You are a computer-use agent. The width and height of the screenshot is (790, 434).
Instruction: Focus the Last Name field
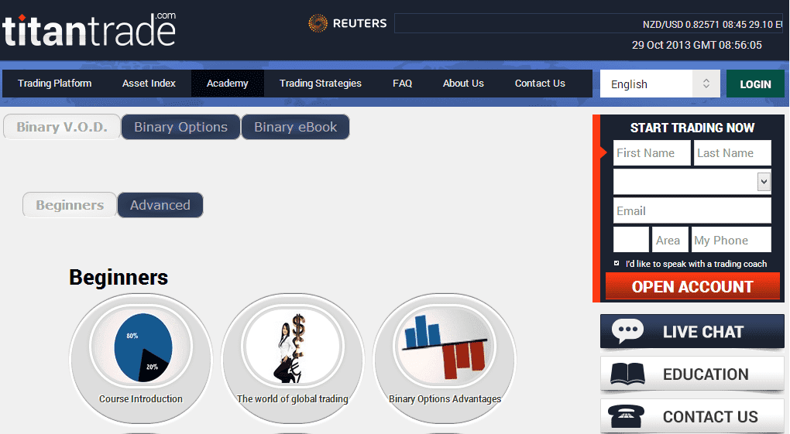pos(733,153)
